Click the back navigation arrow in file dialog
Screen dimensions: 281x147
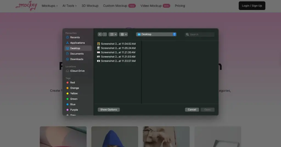[100, 34]
